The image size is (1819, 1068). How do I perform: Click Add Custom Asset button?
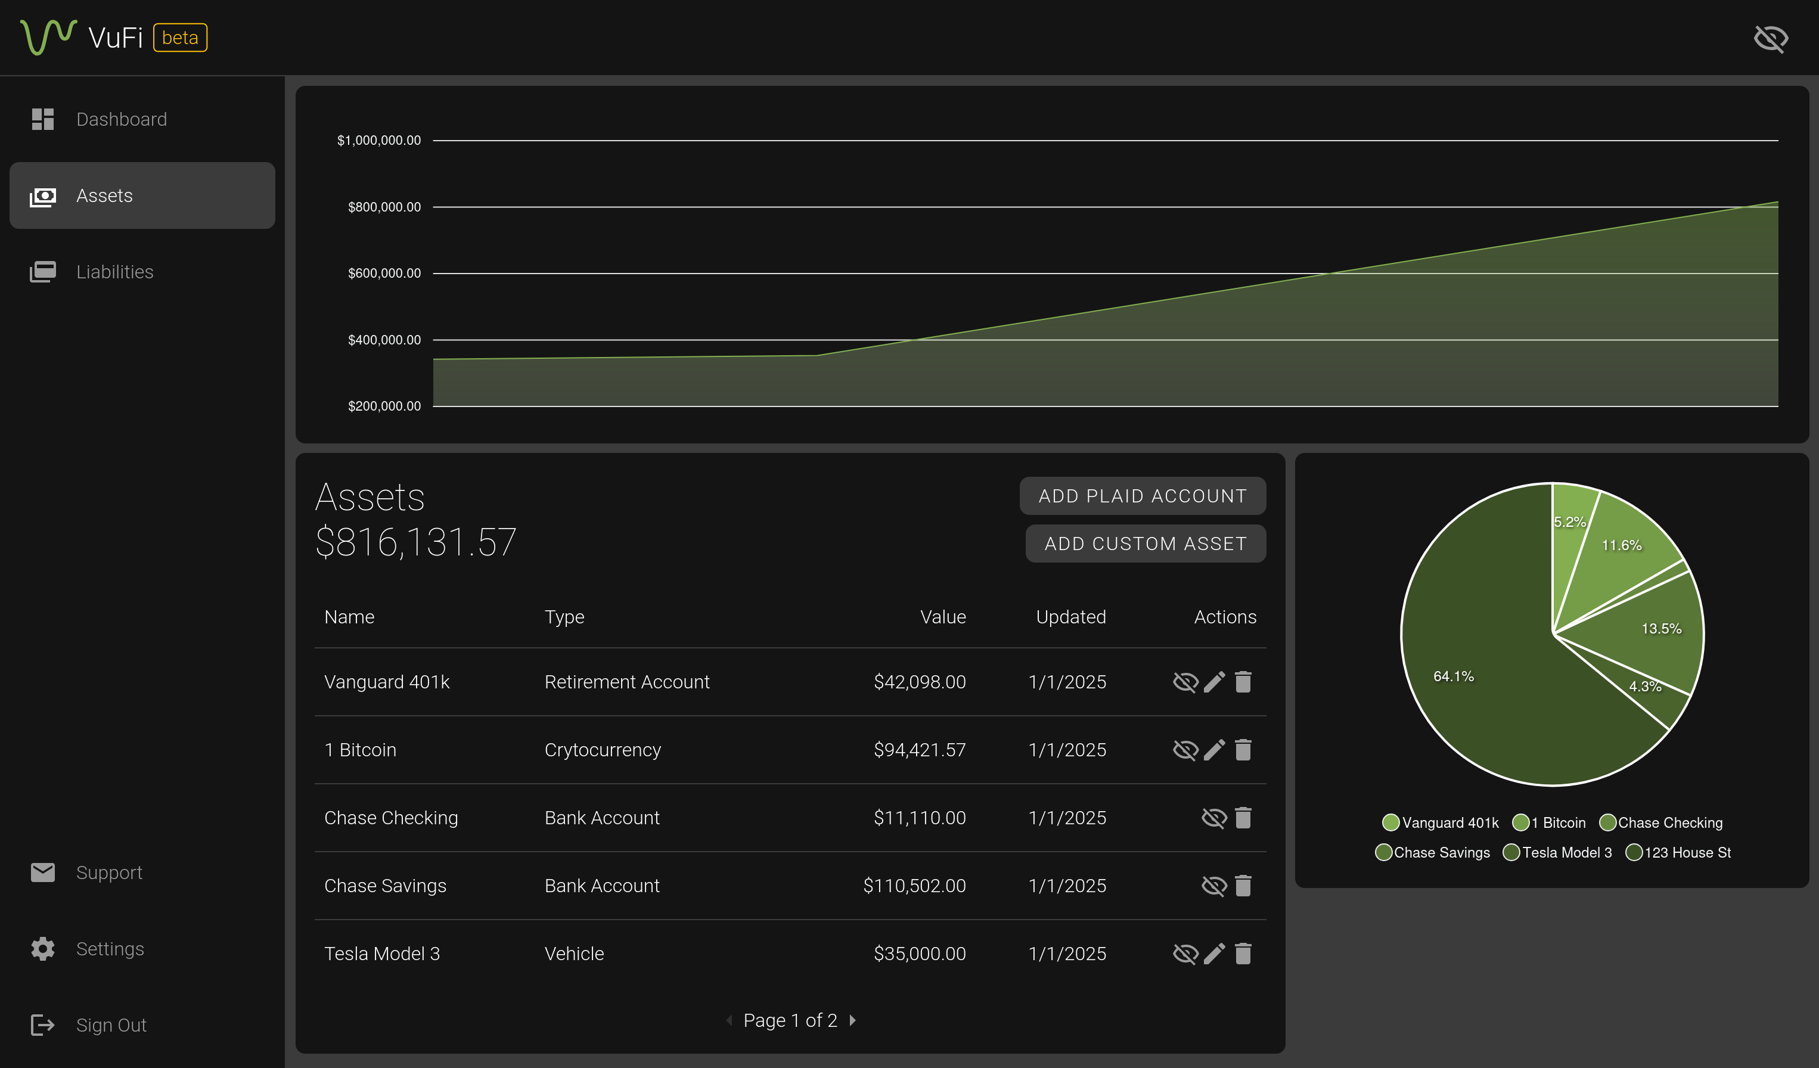[x=1146, y=544]
